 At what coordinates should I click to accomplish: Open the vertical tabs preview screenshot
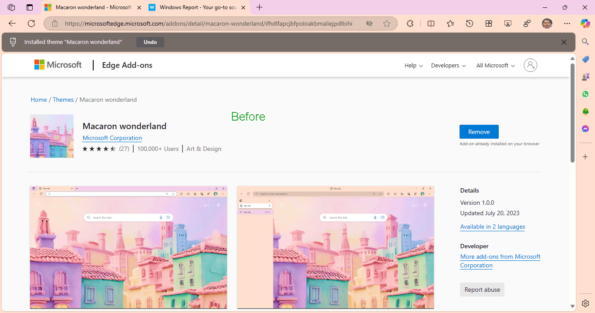335,247
